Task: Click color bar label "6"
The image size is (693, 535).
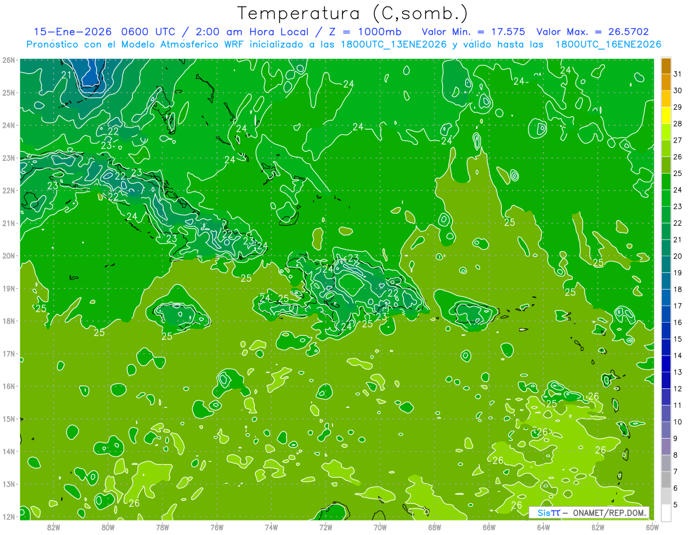Action: (x=676, y=488)
